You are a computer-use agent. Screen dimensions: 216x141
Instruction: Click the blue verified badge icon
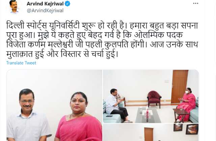pyautogui.click(x=67, y=4)
